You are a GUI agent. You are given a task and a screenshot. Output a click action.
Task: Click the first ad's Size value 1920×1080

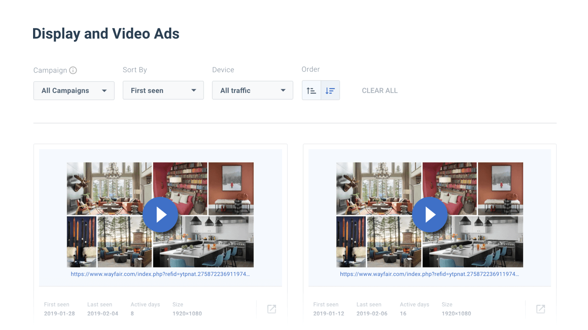click(x=187, y=313)
